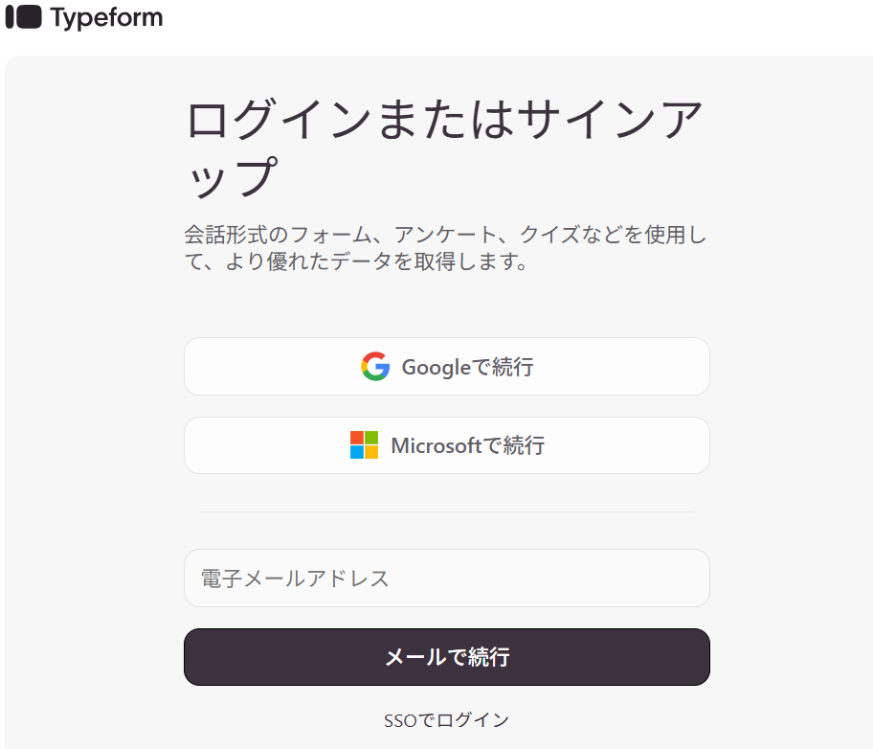This screenshot has width=873, height=749.
Task: Open the SSOでログイン link
Action: (446, 720)
